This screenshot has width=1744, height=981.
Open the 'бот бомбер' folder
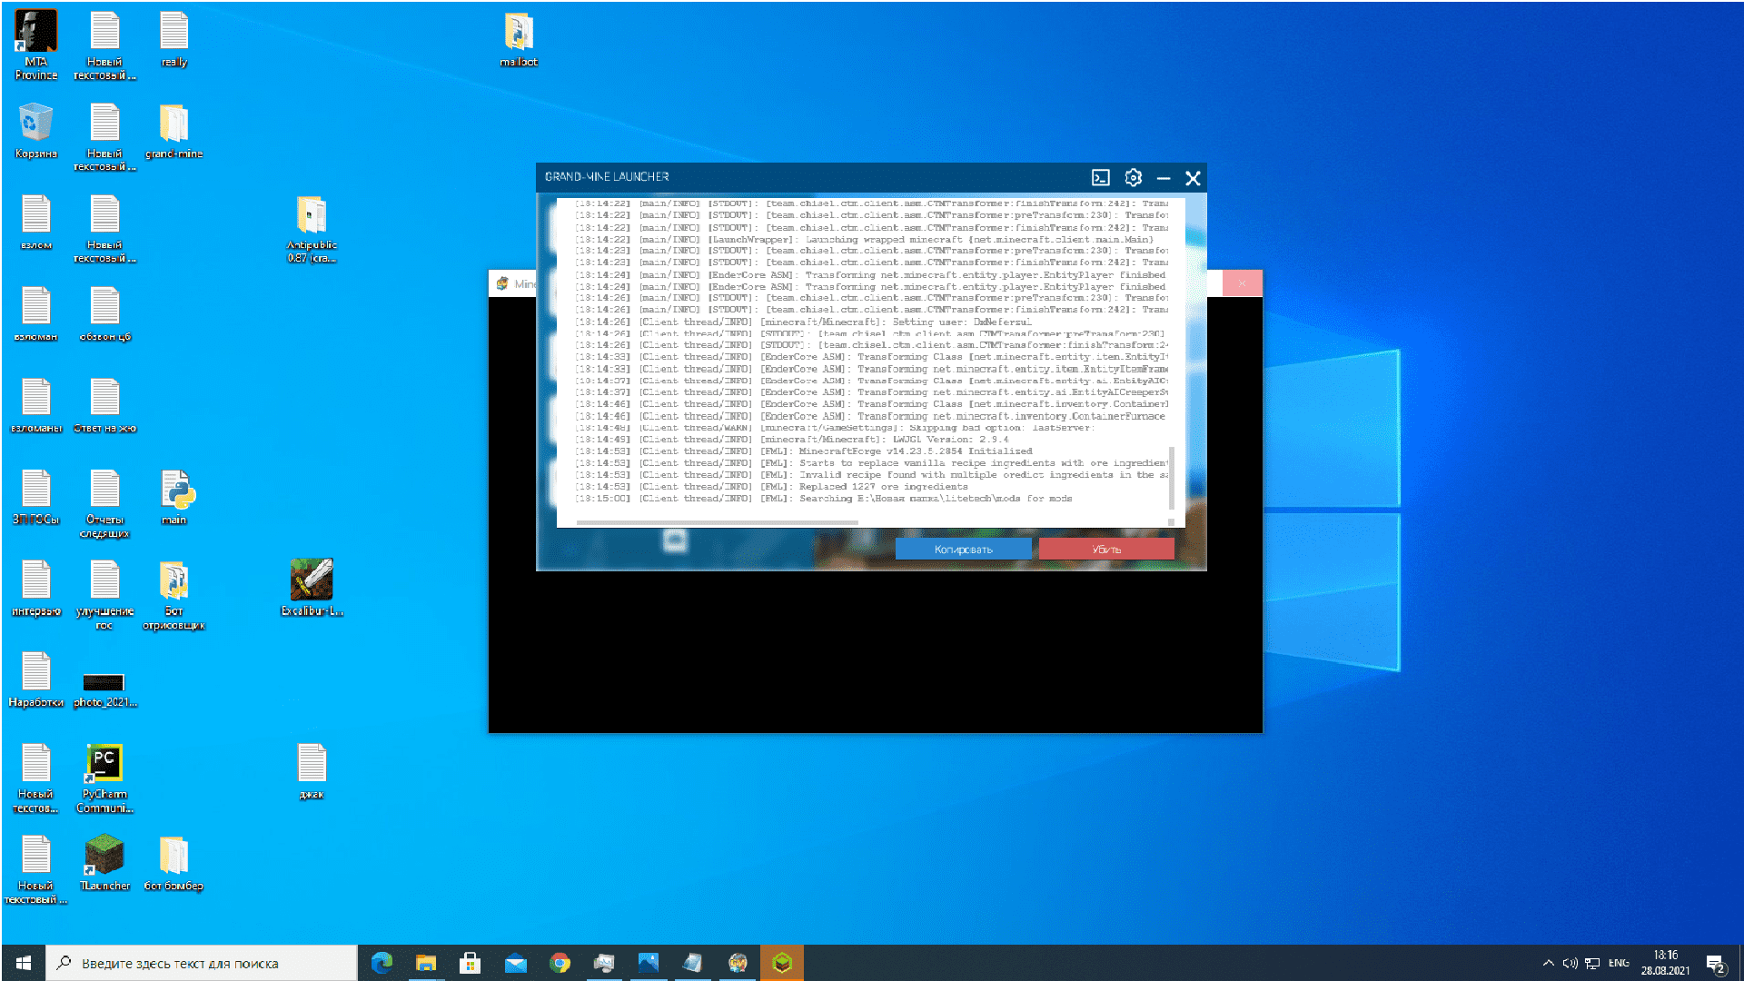click(173, 865)
